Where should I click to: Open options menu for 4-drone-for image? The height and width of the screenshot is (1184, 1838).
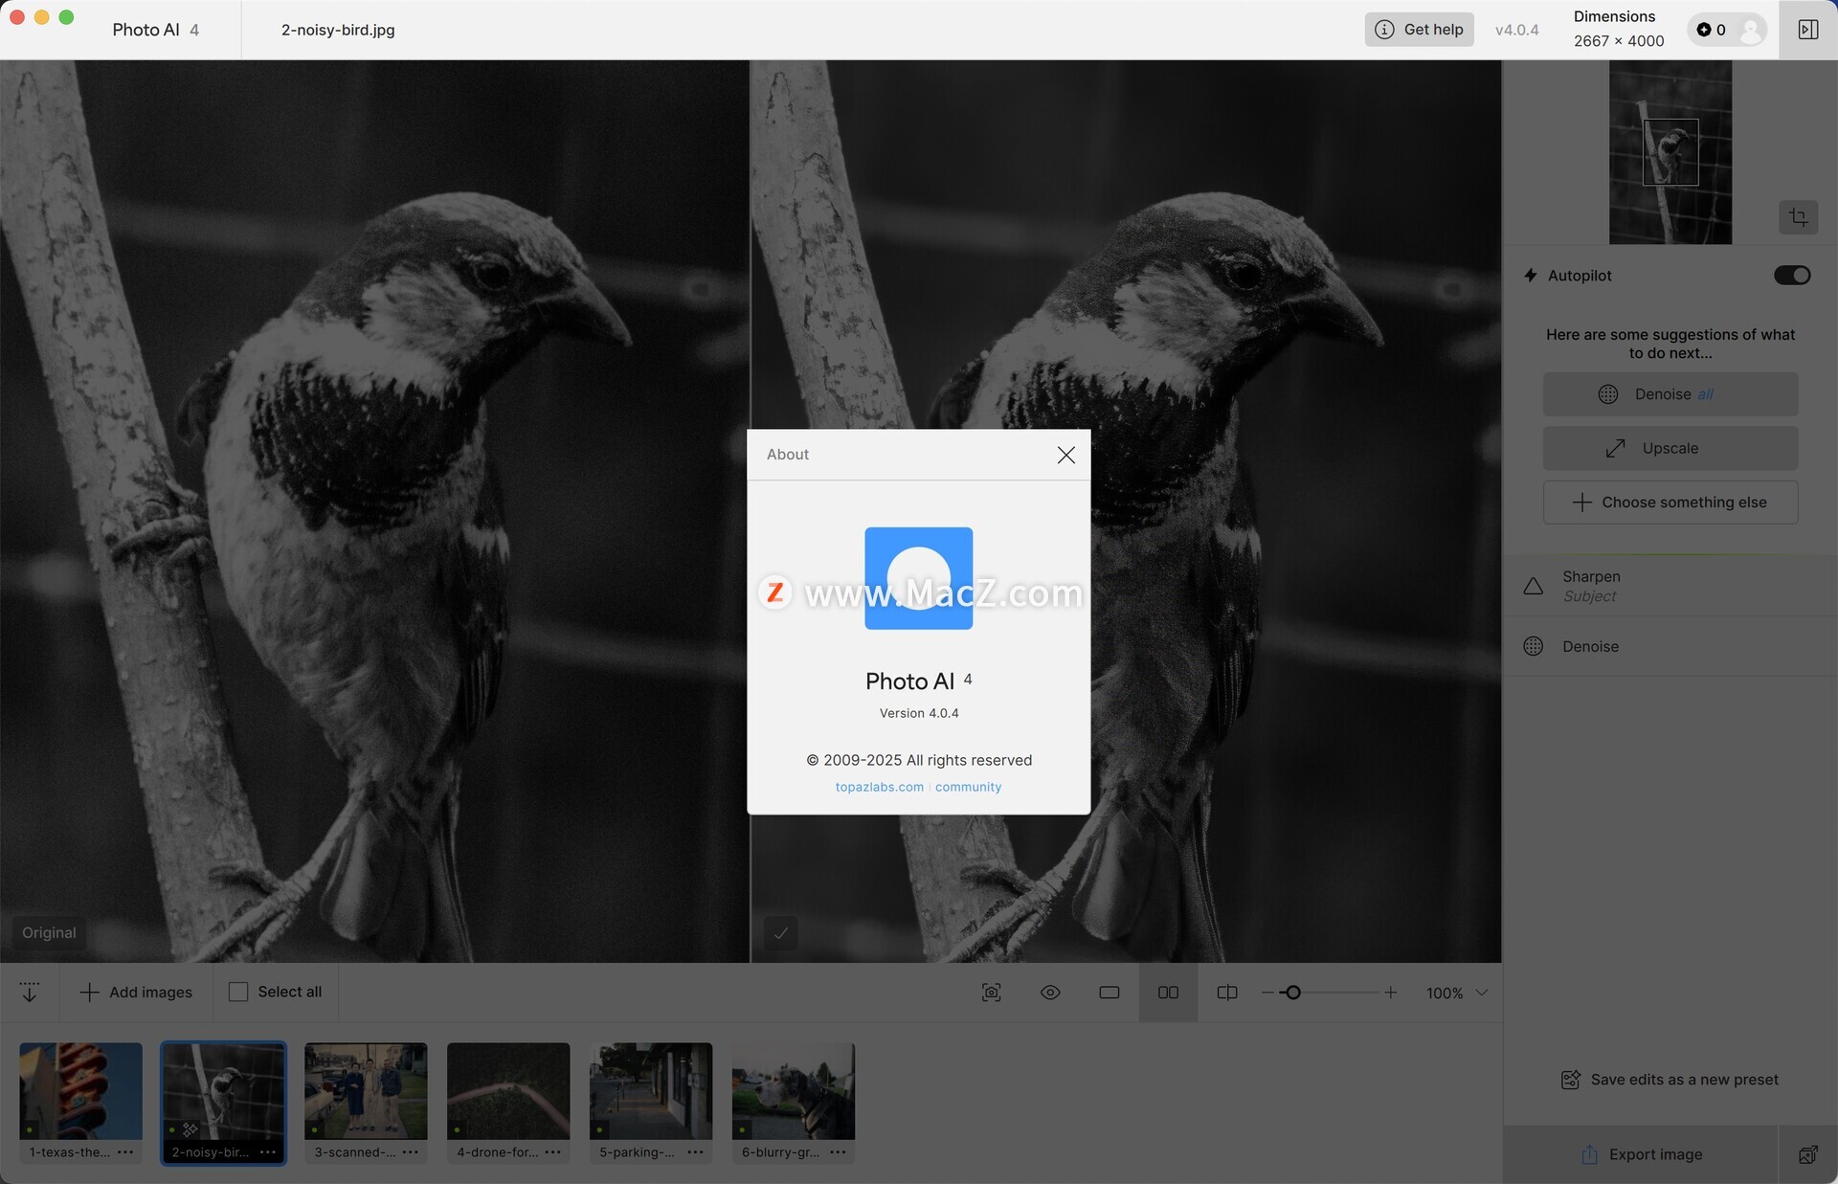coord(553,1152)
